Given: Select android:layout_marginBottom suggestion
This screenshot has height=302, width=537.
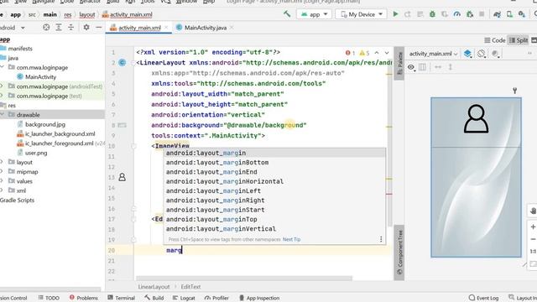Looking at the screenshot, I should pos(274,162).
